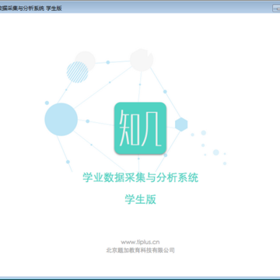Click the window title 学生版 in the title bar
The height and width of the screenshot is (280, 280).
click(54, 9)
